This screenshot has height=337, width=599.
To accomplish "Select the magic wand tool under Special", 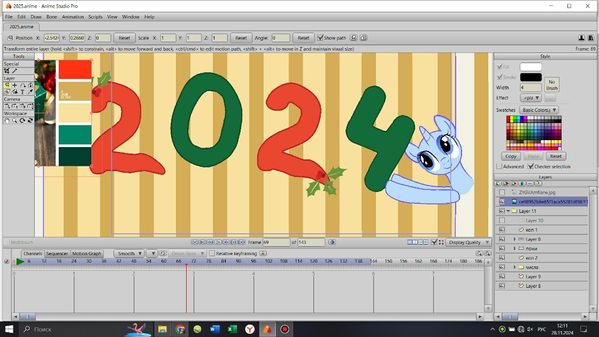I will click(14, 71).
